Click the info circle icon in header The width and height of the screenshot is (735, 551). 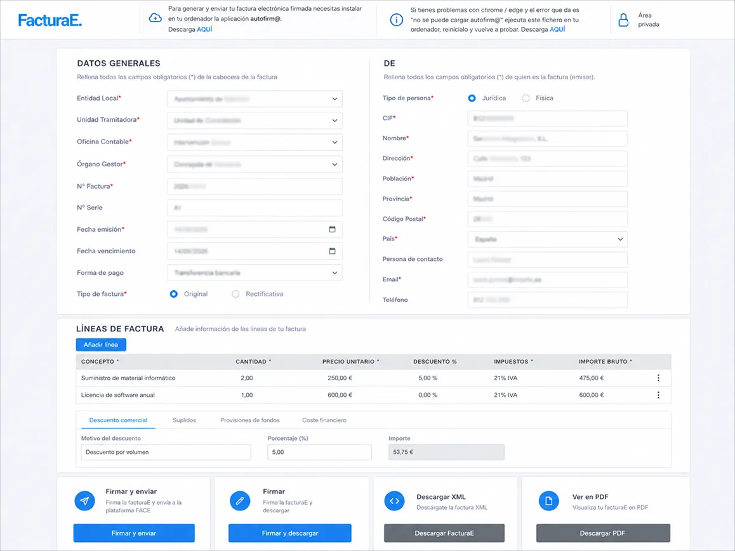point(396,20)
